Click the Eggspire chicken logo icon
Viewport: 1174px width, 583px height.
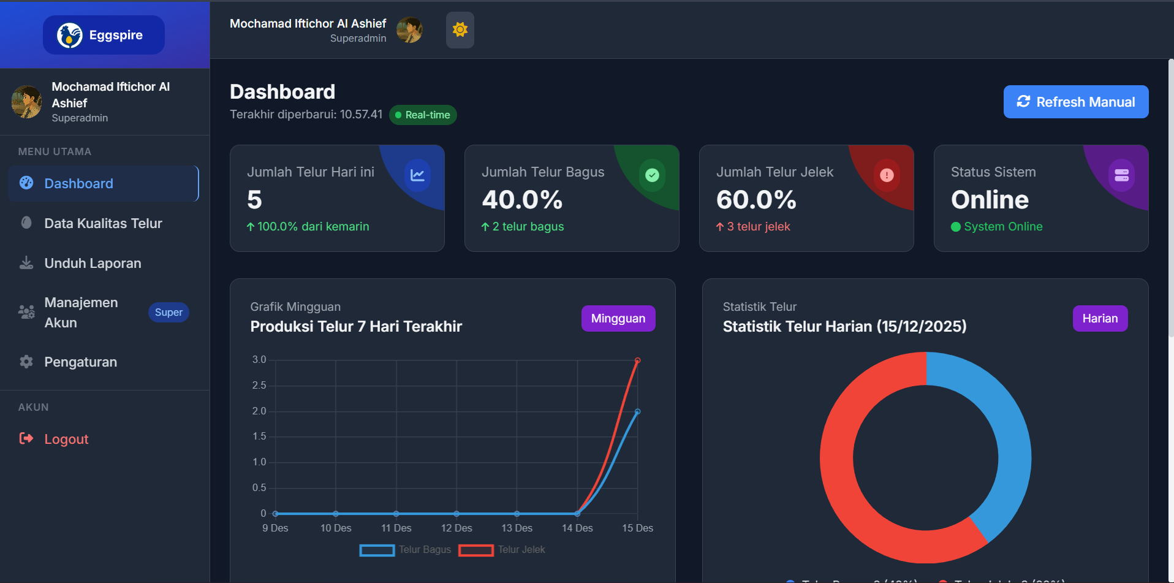coord(70,35)
